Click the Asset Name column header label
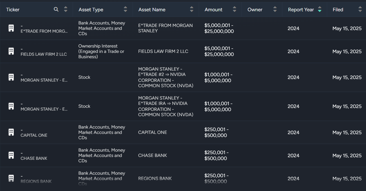Image resolution: width=366 pixels, height=191 pixels. tap(152, 10)
